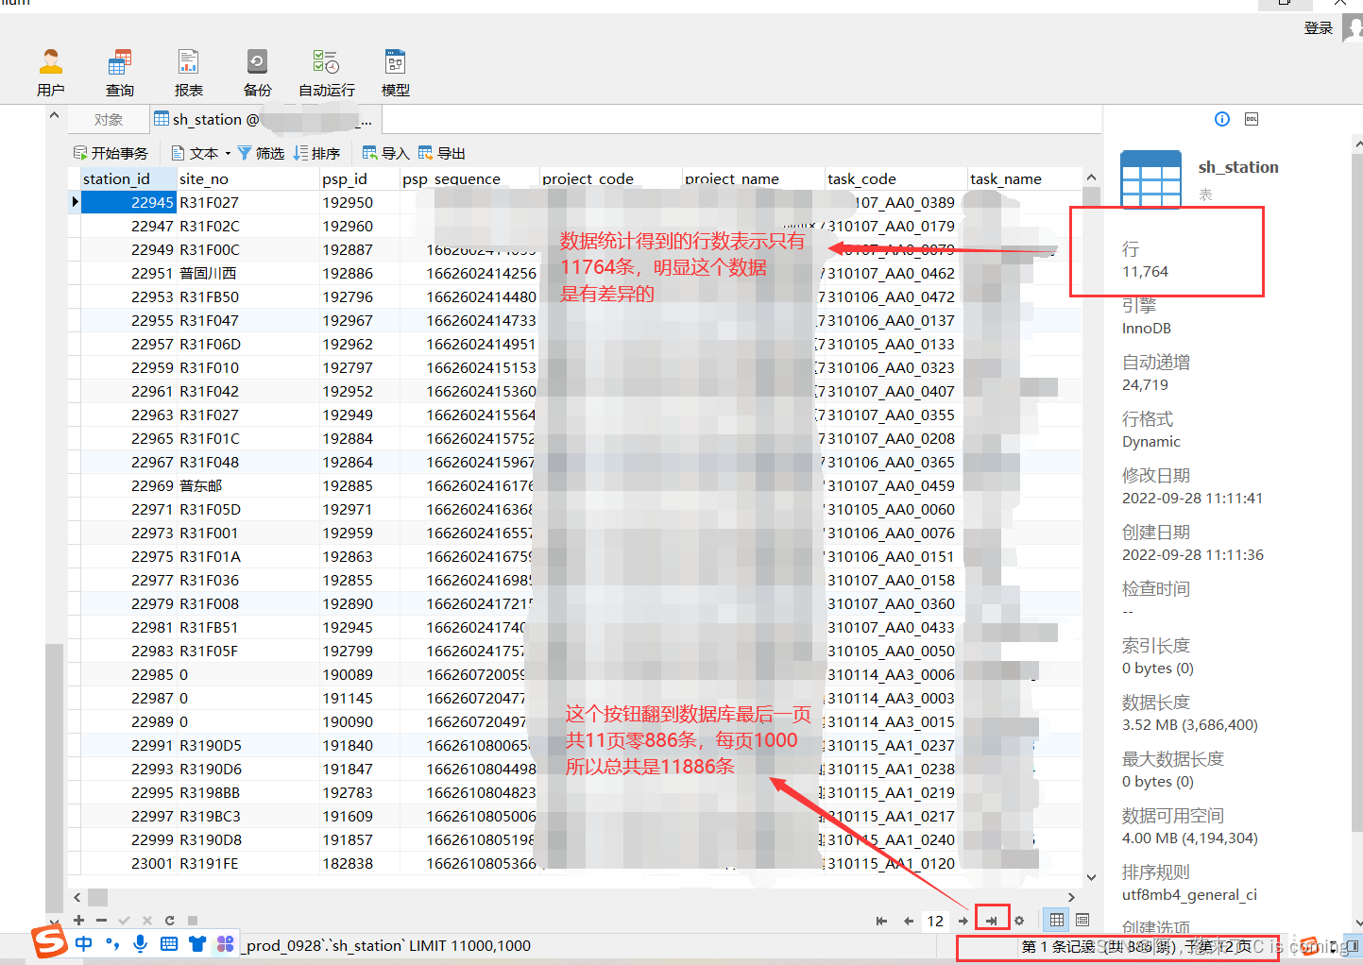The height and width of the screenshot is (965, 1363).
Task: Click the task_name column header
Action: coord(1024,178)
